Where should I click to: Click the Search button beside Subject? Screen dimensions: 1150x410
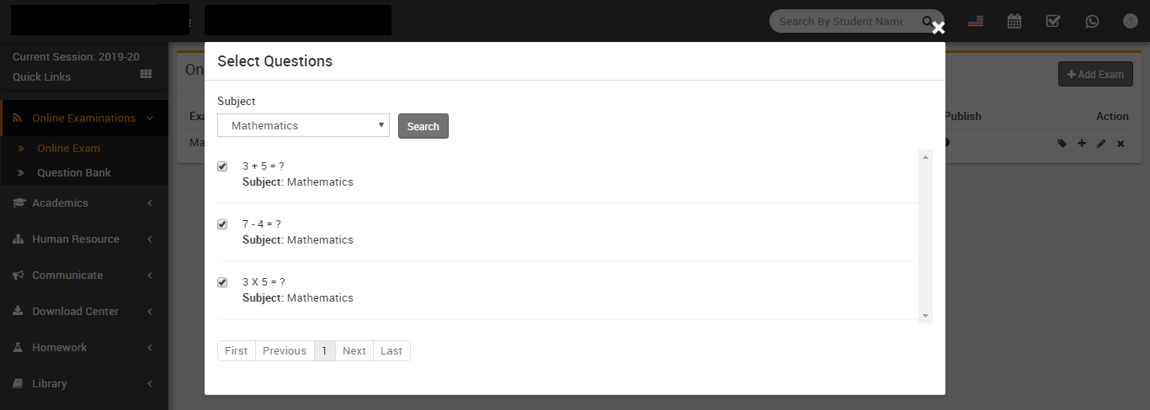(423, 126)
